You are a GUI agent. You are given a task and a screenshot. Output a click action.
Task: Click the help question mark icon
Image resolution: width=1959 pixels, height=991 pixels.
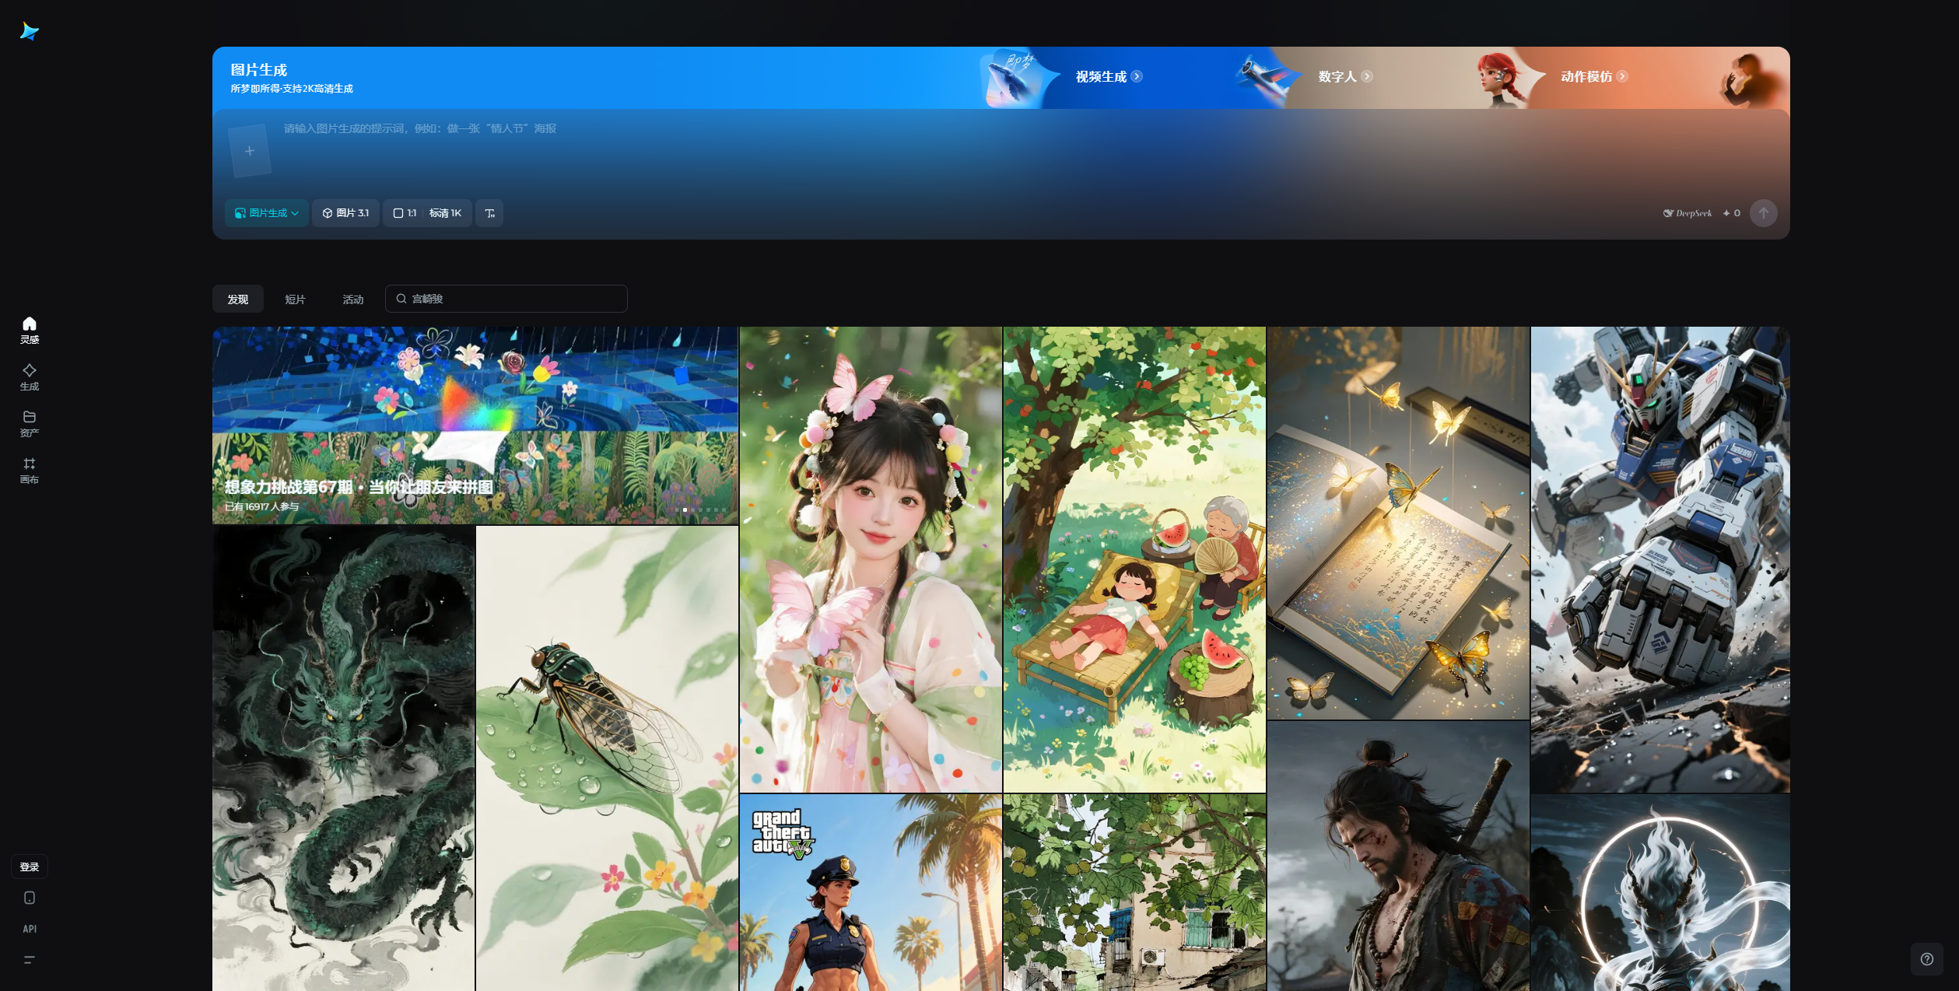pyautogui.click(x=1926, y=958)
